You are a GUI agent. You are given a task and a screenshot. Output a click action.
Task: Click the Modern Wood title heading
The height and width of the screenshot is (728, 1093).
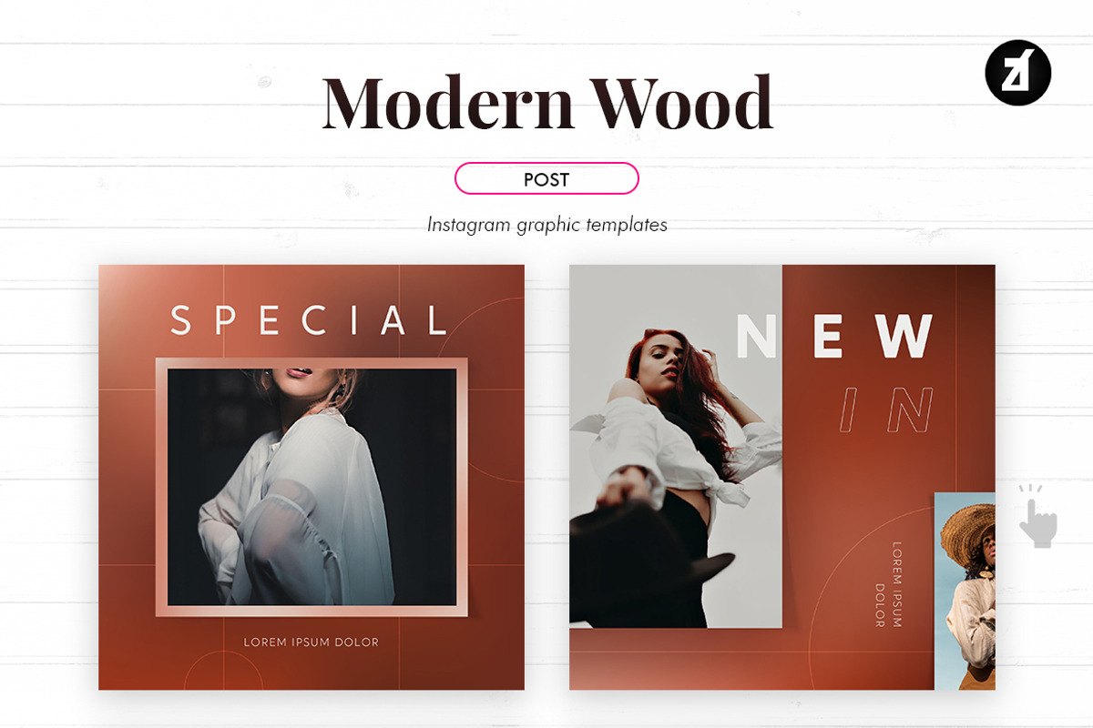tap(547, 102)
